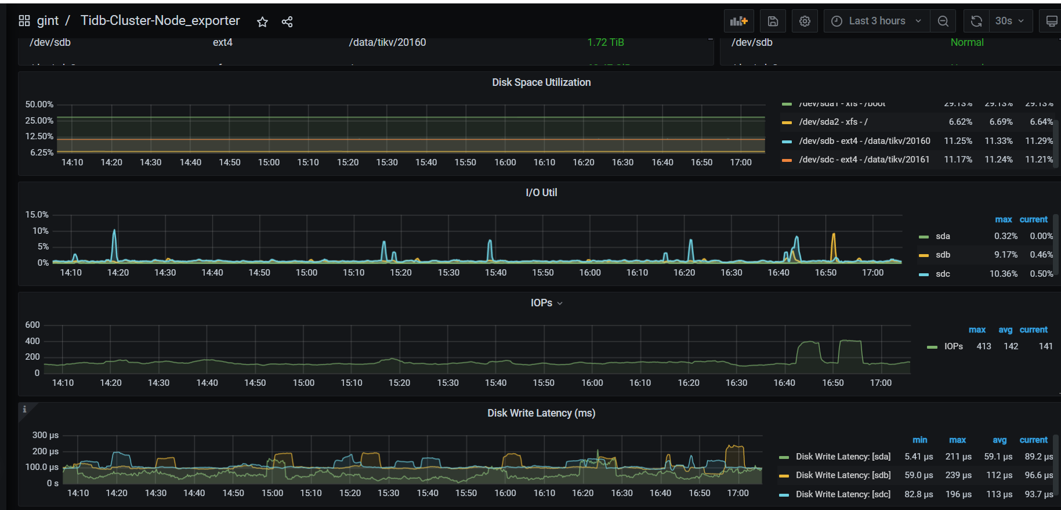Save the dashboard with the floppy disk icon

click(x=773, y=21)
